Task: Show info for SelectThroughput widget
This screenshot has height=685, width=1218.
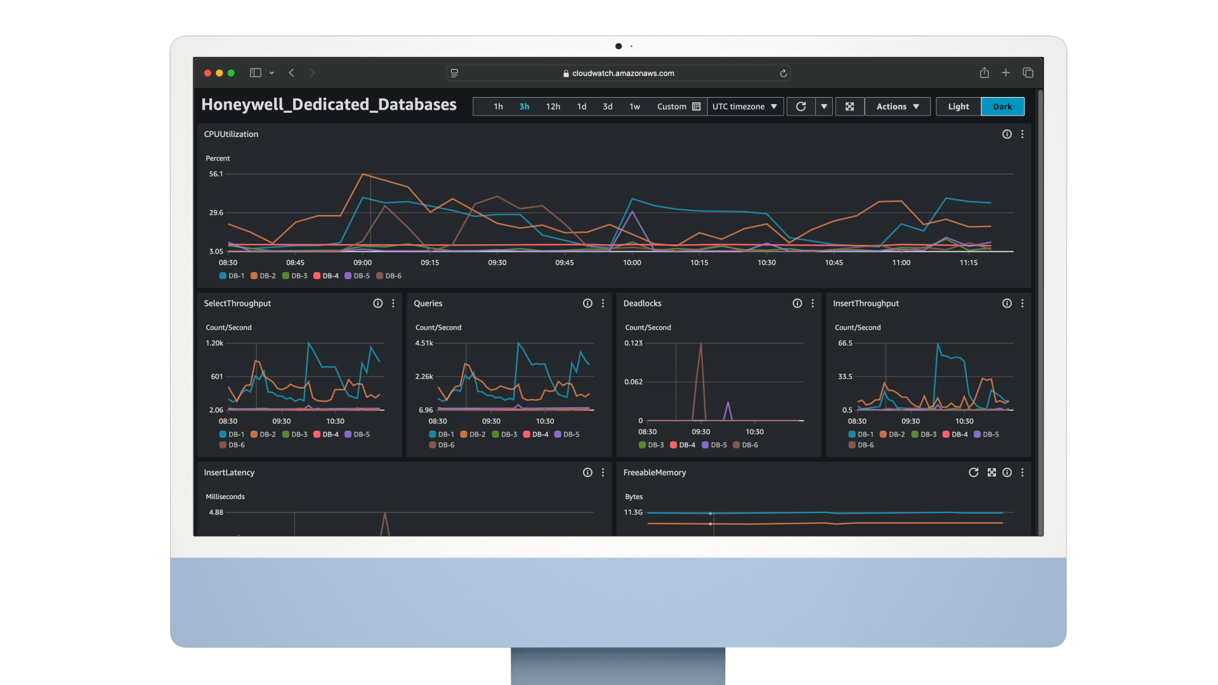Action: point(378,304)
